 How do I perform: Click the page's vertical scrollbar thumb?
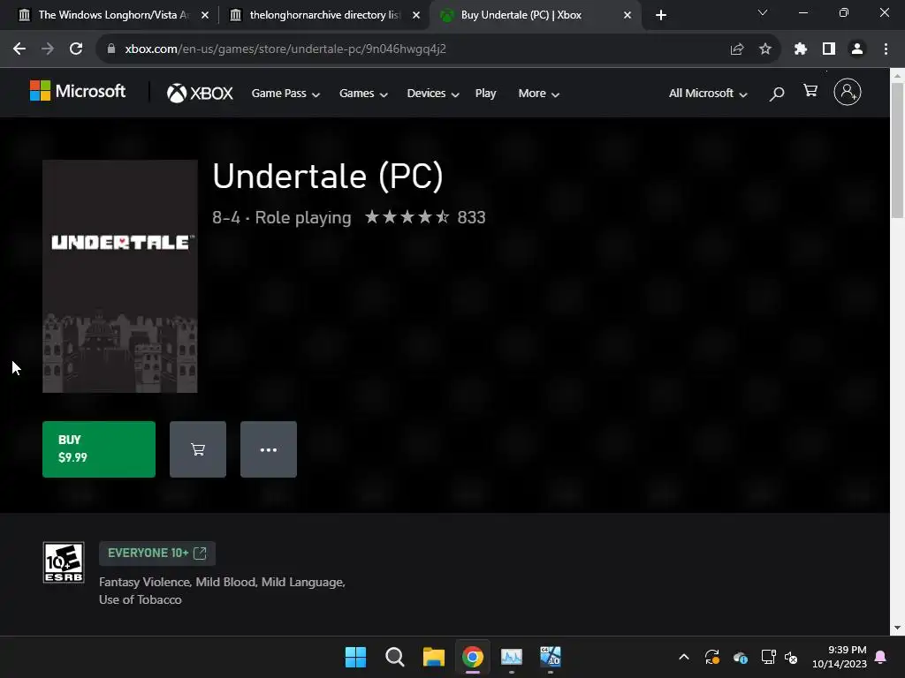pos(897,150)
